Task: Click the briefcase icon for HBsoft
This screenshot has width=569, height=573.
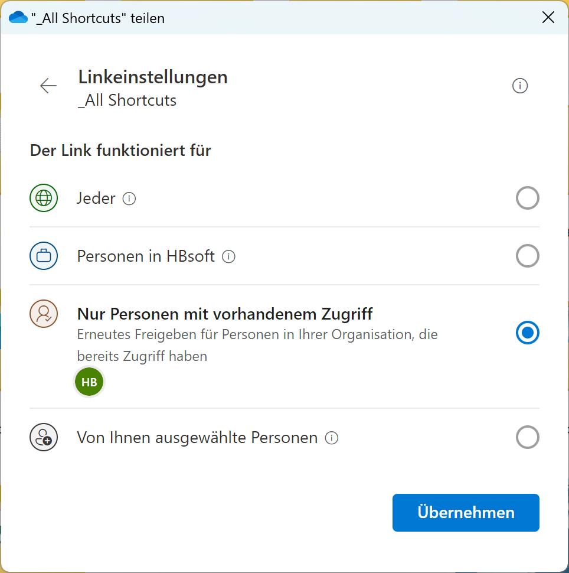Action: 44,256
